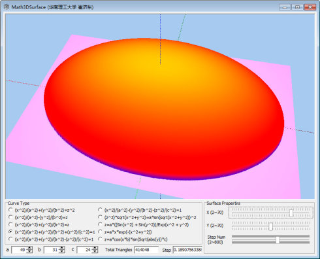Decrease parameter b with down arrow

62,251
